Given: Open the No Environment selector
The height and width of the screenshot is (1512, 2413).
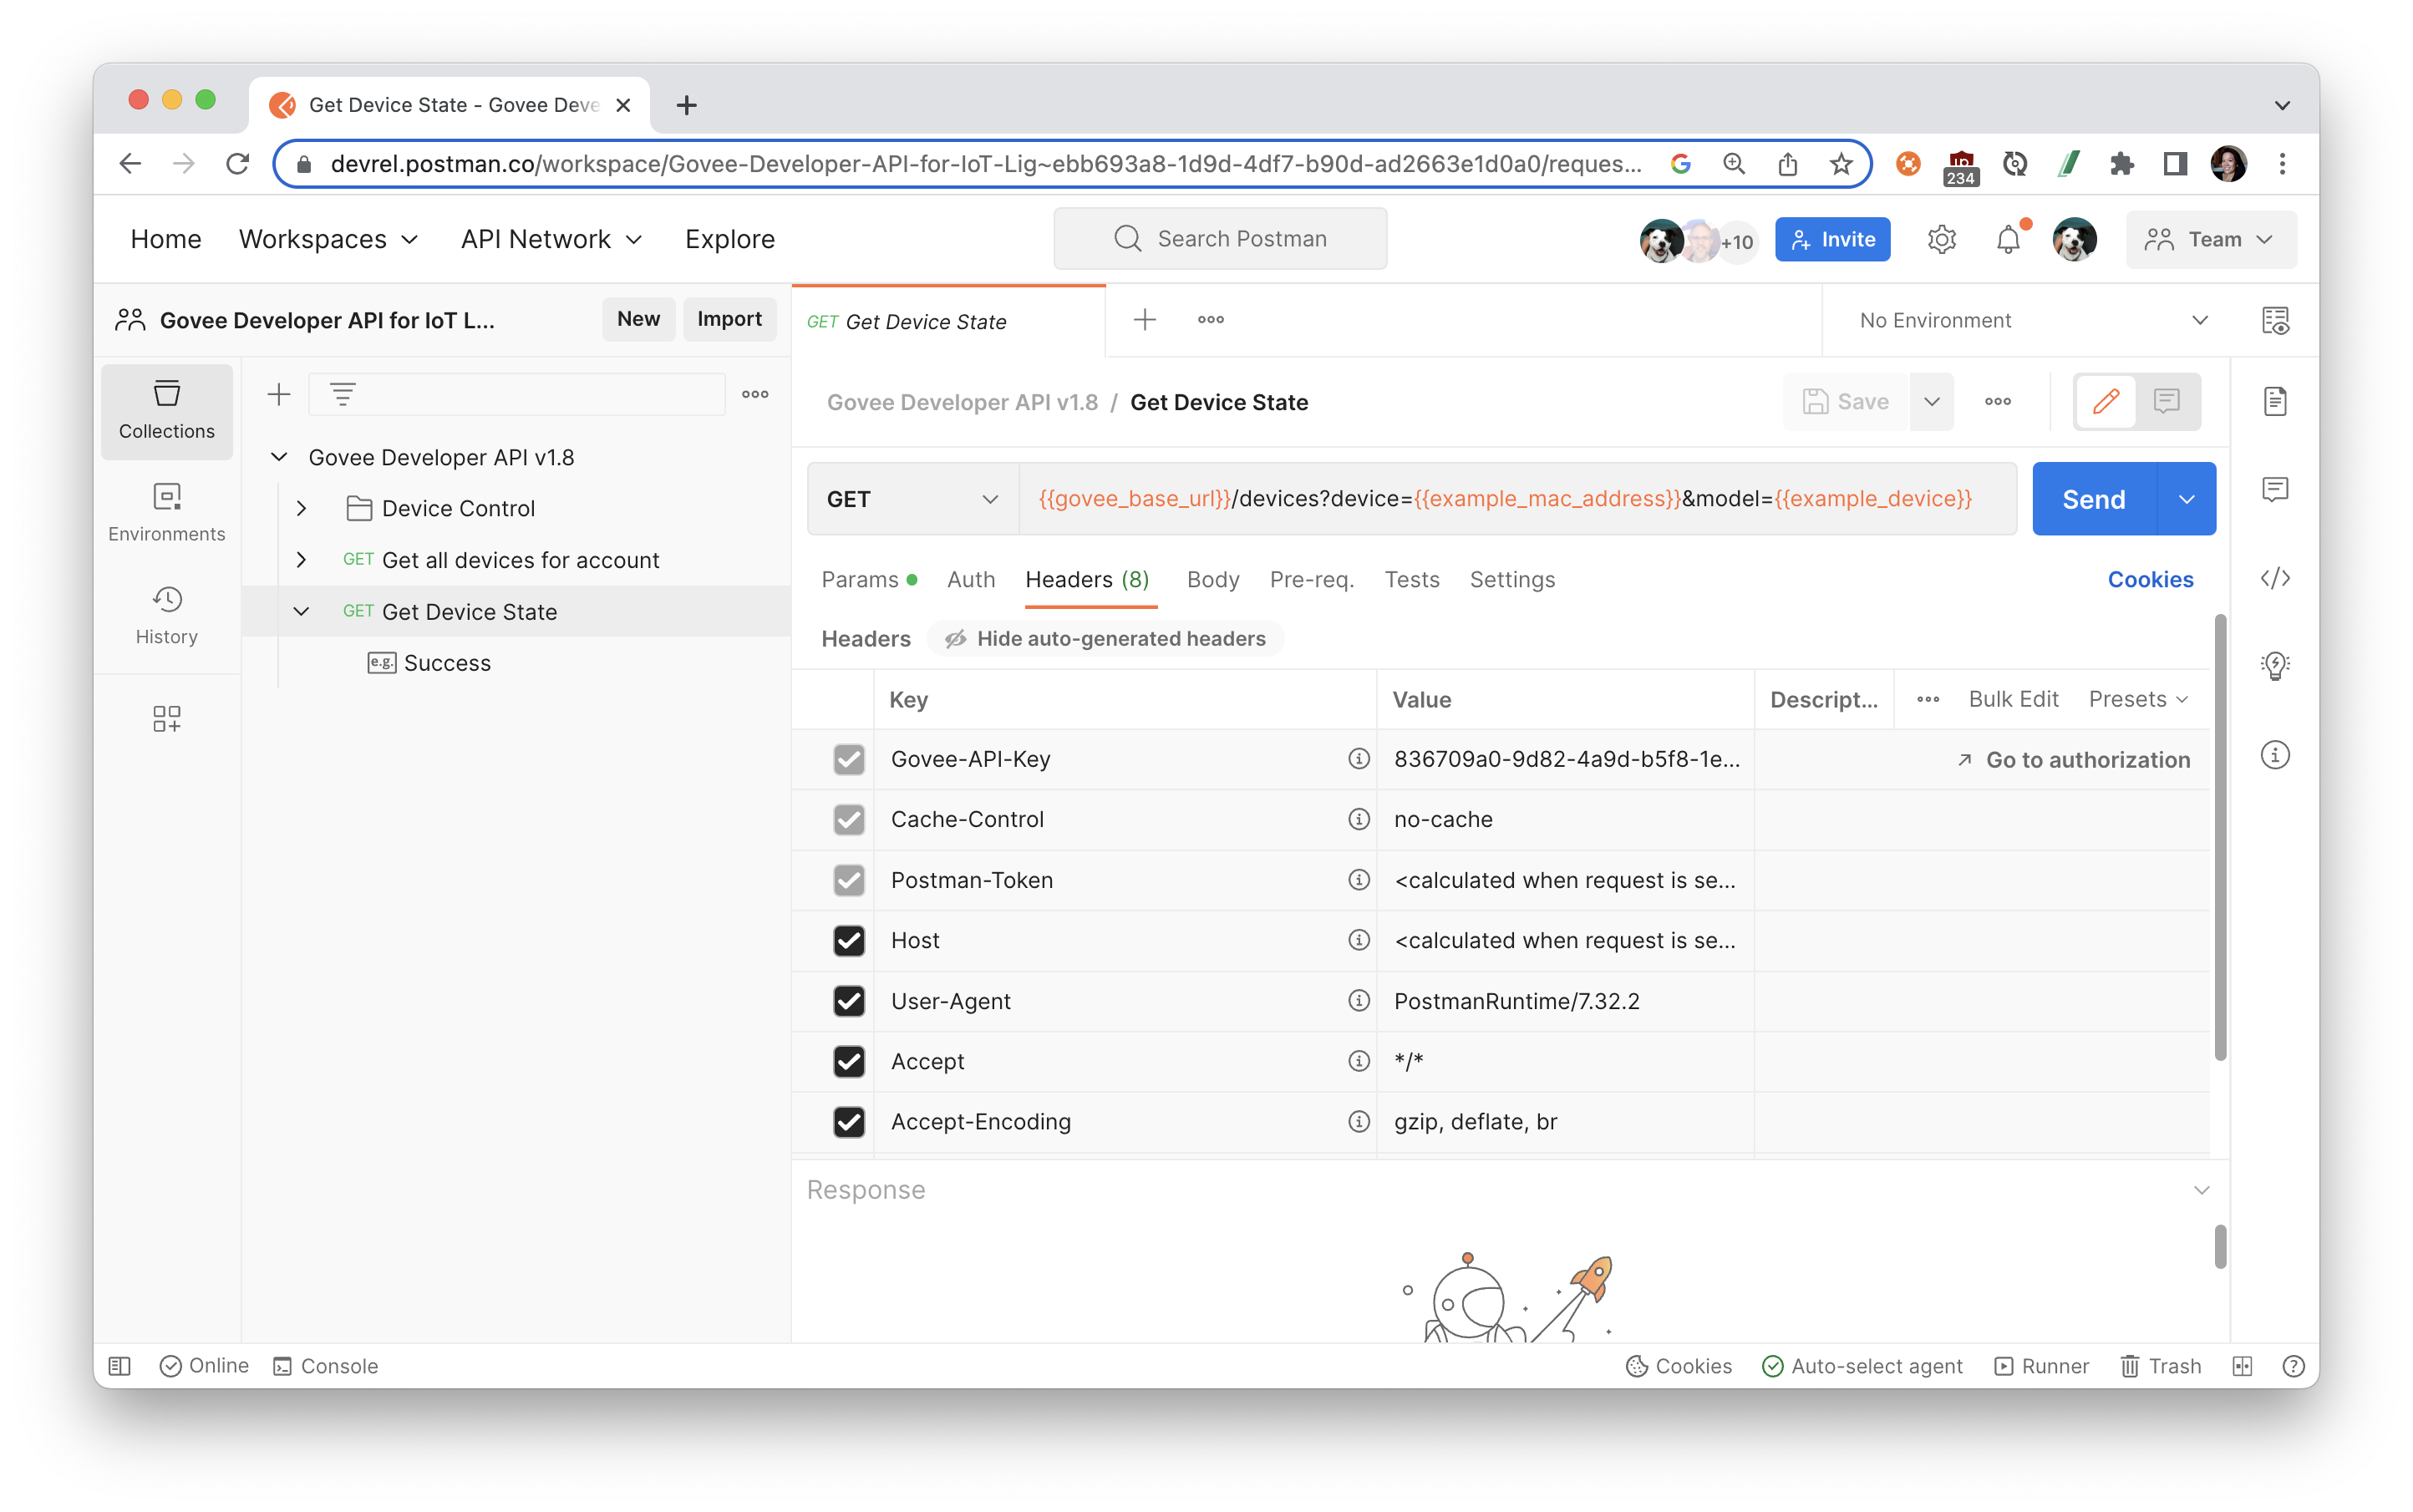Looking at the screenshot, I should click(2033, 321).
